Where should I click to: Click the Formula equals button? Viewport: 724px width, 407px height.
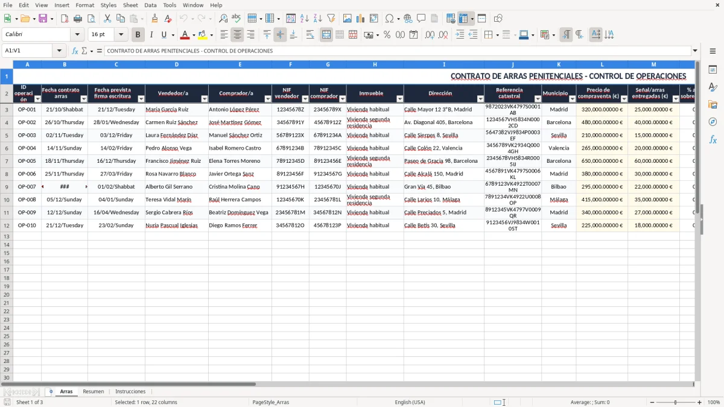click(100, 51)
